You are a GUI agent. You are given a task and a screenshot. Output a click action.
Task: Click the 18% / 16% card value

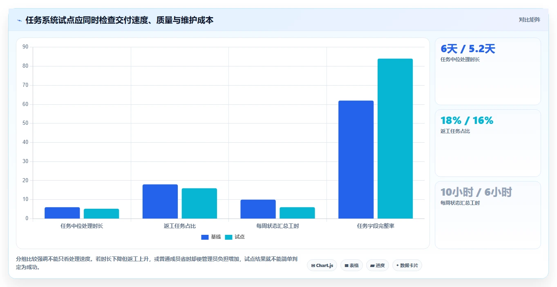(467, 121)
